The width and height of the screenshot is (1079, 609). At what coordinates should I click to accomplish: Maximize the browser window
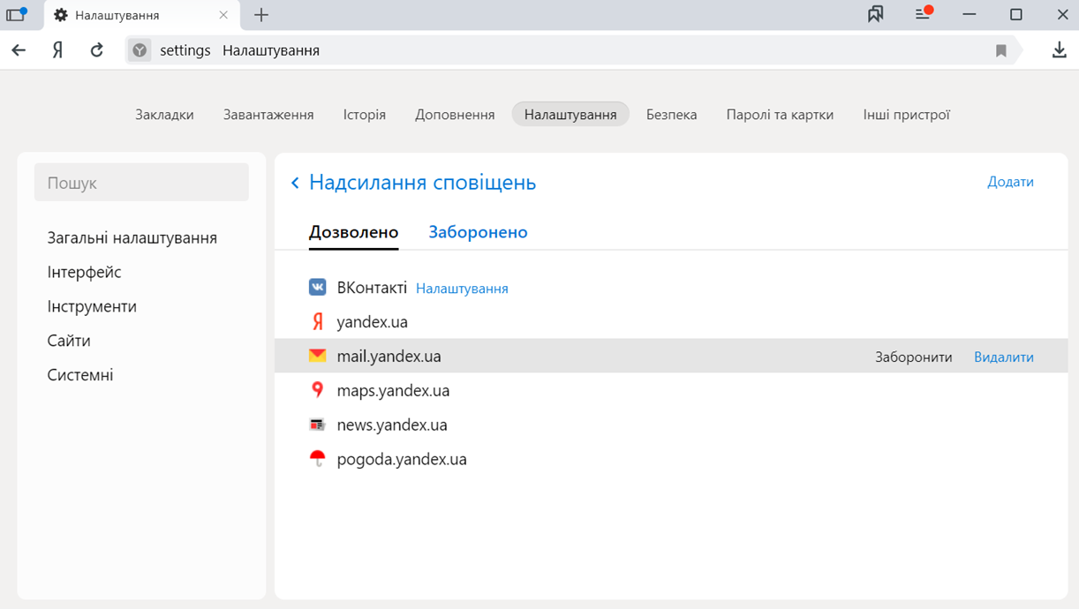pos(1015,14)
